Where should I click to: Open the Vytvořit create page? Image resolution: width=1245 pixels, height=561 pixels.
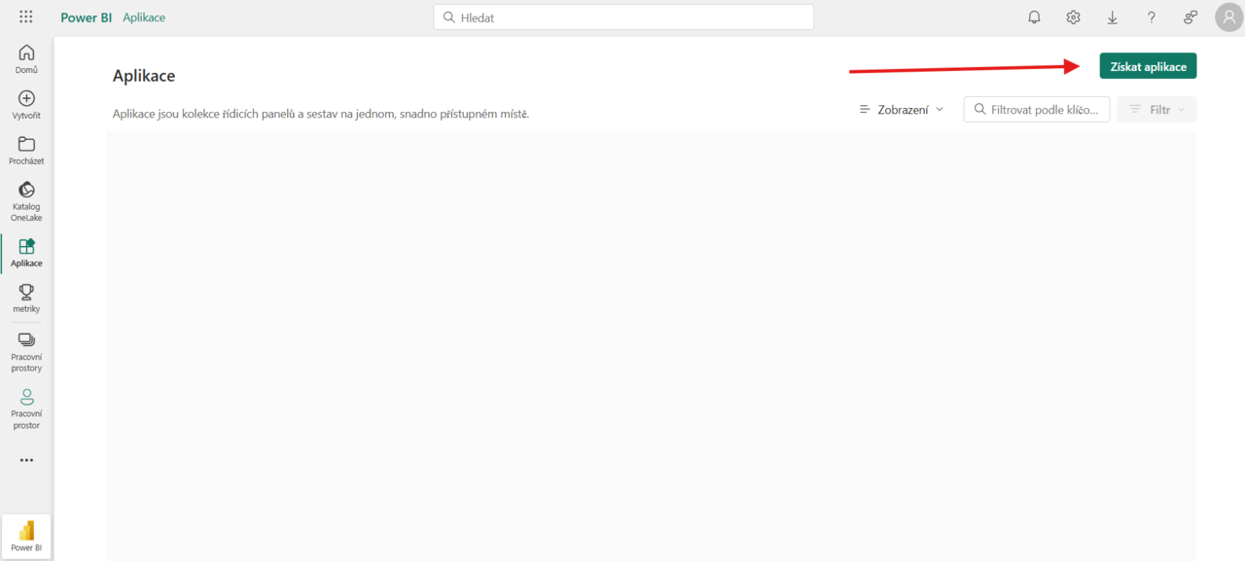(26, 105)
